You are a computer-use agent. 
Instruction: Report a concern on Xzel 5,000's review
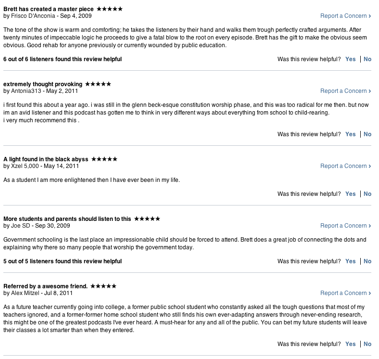pyautogui.click(x=345, y=166)
